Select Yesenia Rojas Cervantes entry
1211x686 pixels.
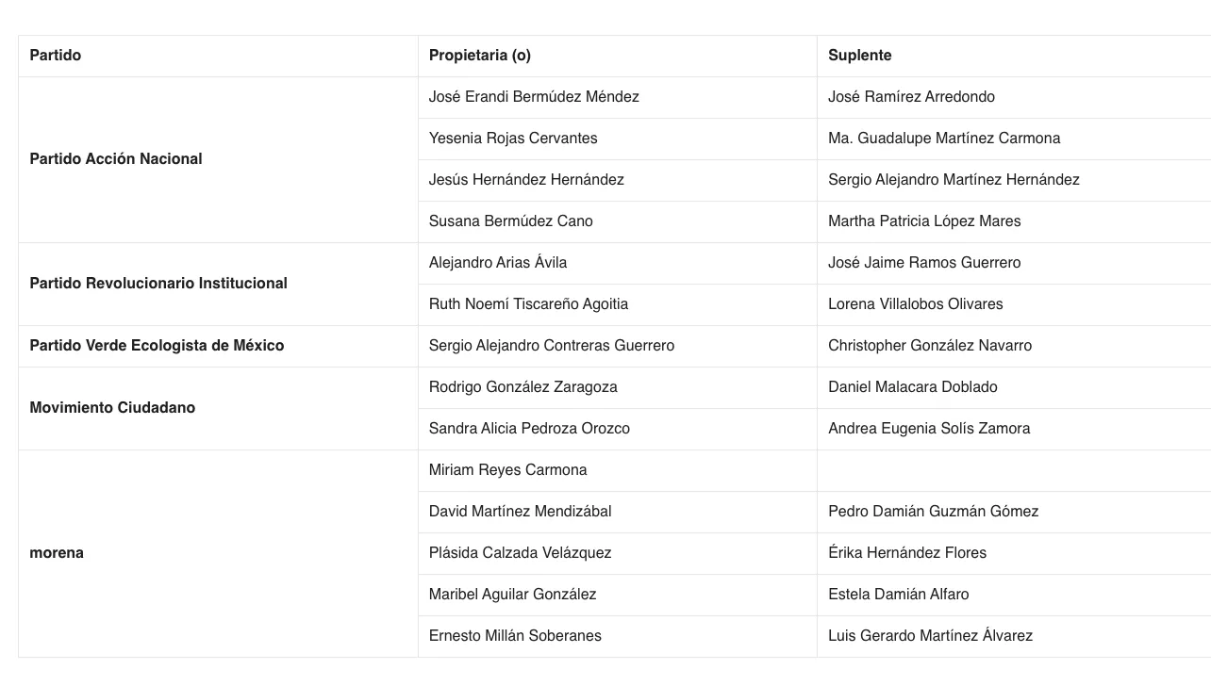pyautogui.click(x=513, y=139)
